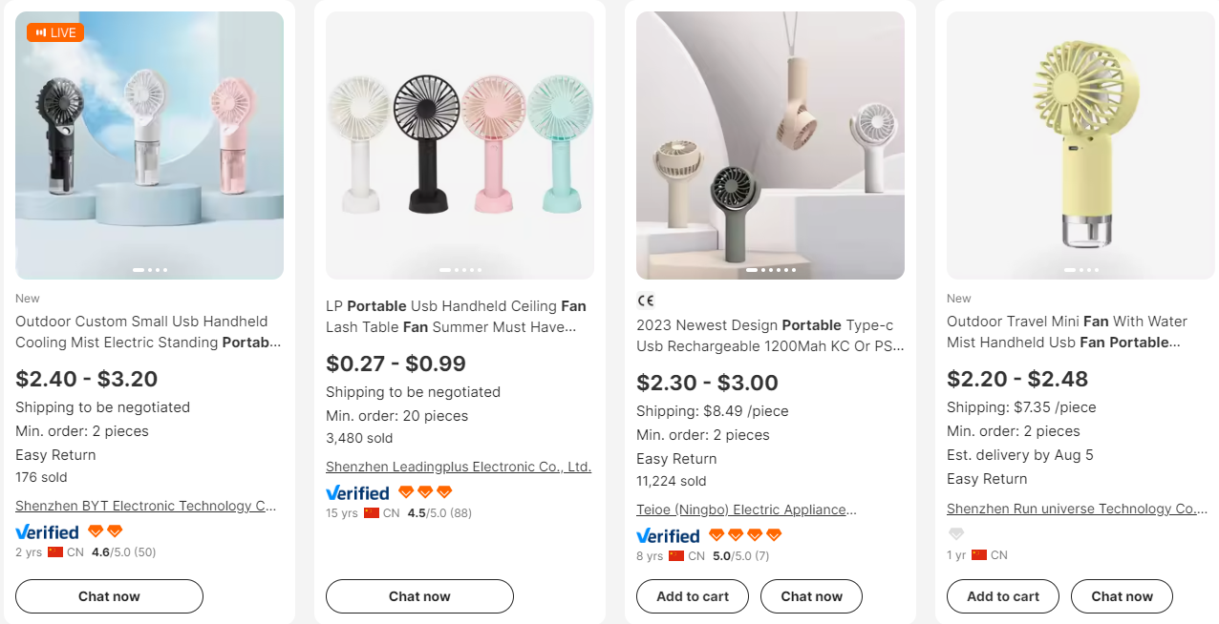The width and height of the screenshot is (1219, 624).
Task: Click the Verified logo under Leadingplus Electronic
Action: click(357, 492)
